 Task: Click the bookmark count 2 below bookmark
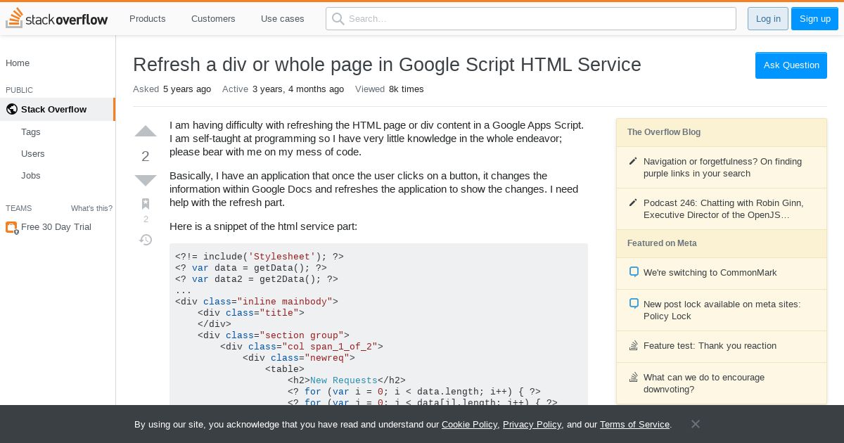(146, 219)
